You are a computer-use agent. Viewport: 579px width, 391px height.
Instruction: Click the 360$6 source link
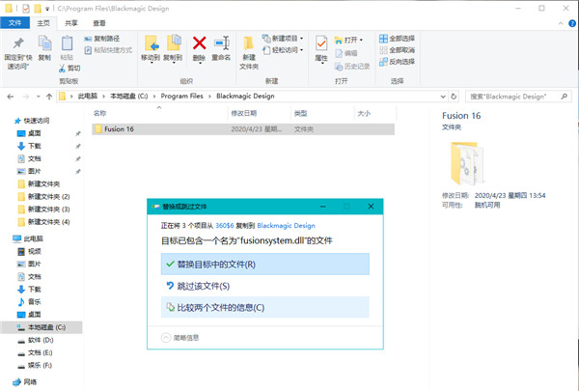click(225, 226)
